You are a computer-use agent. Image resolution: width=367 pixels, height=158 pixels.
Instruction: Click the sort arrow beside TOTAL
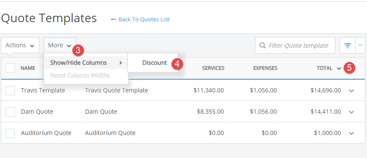[339, 69]
